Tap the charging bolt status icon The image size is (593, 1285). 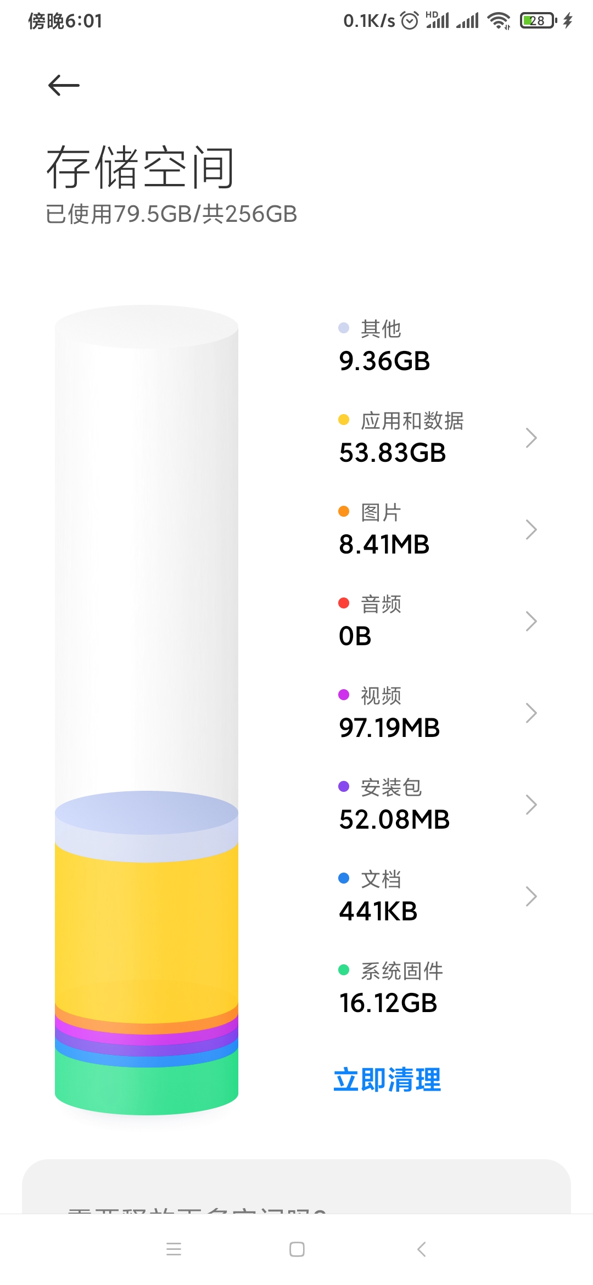click(x=568, y=21)
